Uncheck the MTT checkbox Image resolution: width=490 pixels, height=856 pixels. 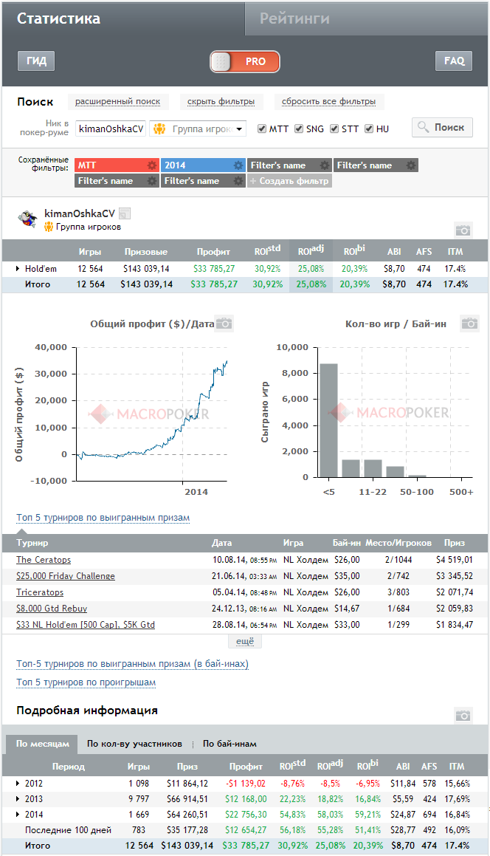(262, 129)
